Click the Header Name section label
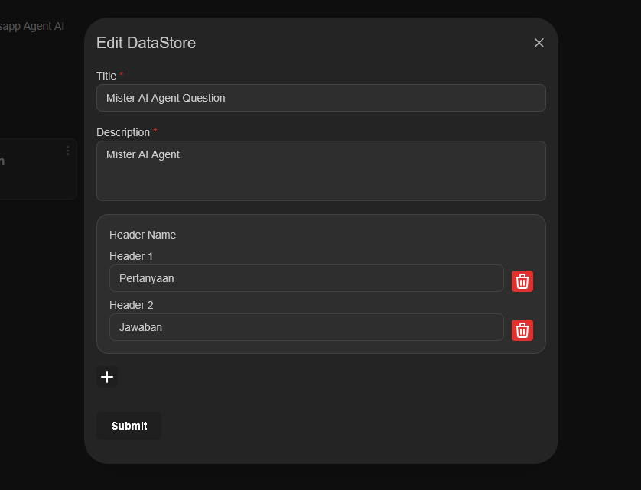This screenshot has width=641, height=490. [x=142, y=235]
